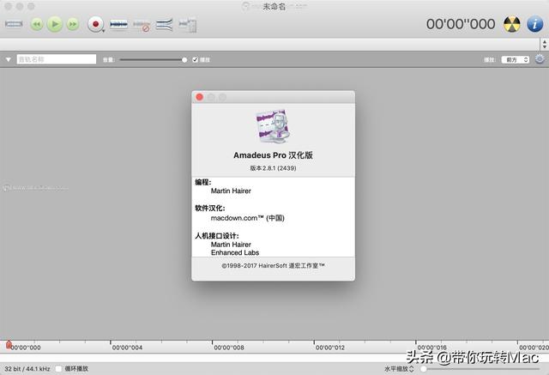Click Martin Hairer under 编程
Image resolution: width=549 pixels, height=375 pixels.
coord(231,191)
